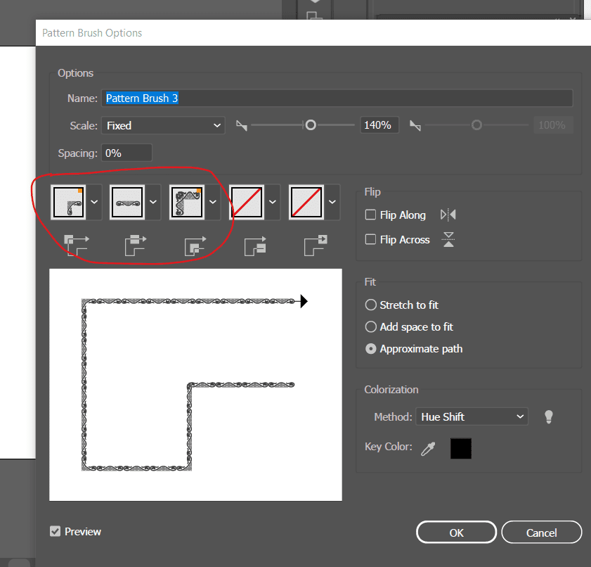Select the Key Color eyedropper

click(428, 449)
